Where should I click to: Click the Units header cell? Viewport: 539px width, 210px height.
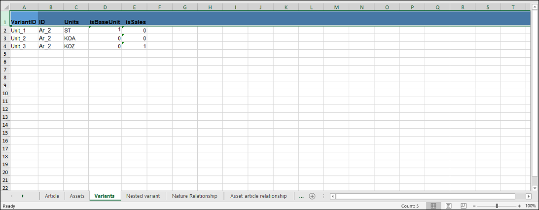[x=76, y=18]
